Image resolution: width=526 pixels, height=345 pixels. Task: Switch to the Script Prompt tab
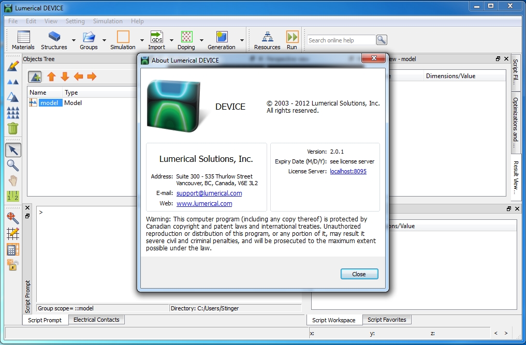tap(45, 320)
